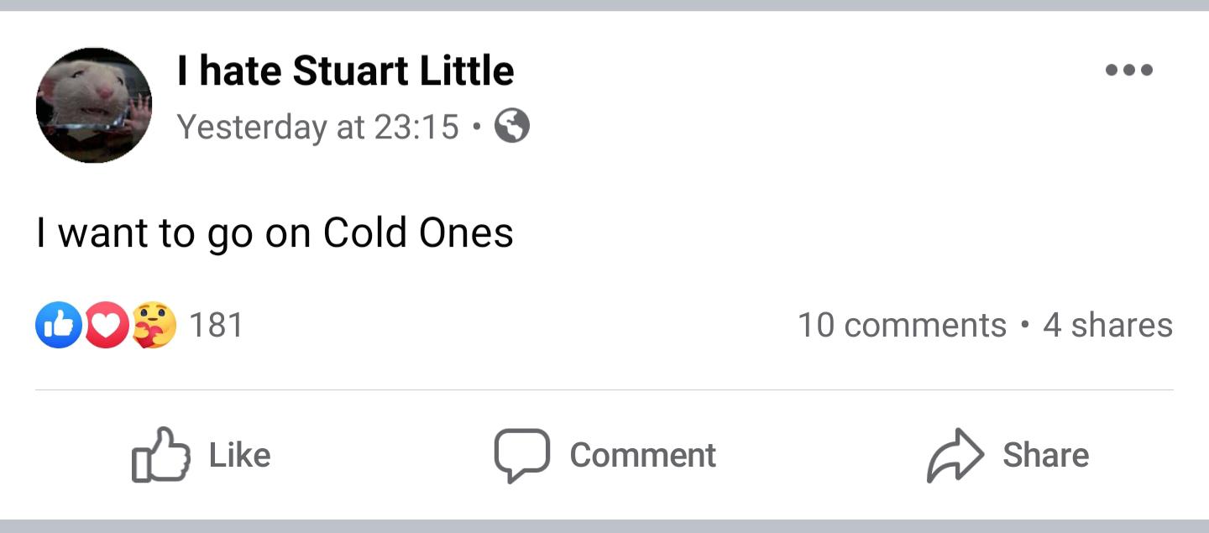This screenshot has width=1209, height=533.
Task: Open the 4 shares list
Action: pos(1107,325)
